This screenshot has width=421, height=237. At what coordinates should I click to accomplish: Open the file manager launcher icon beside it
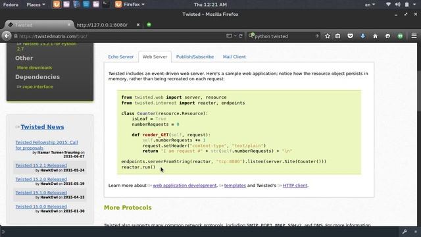pos(66,5)
